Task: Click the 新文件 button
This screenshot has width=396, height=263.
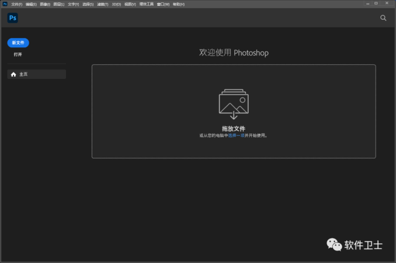Action: coord(18,43)
